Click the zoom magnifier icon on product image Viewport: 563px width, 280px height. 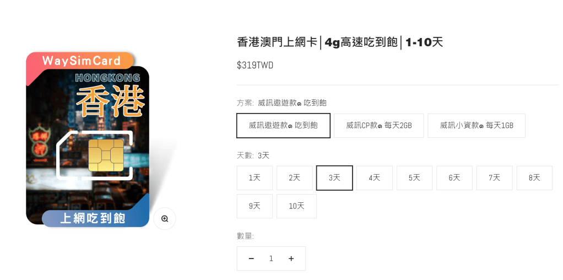tap(165, 218)
